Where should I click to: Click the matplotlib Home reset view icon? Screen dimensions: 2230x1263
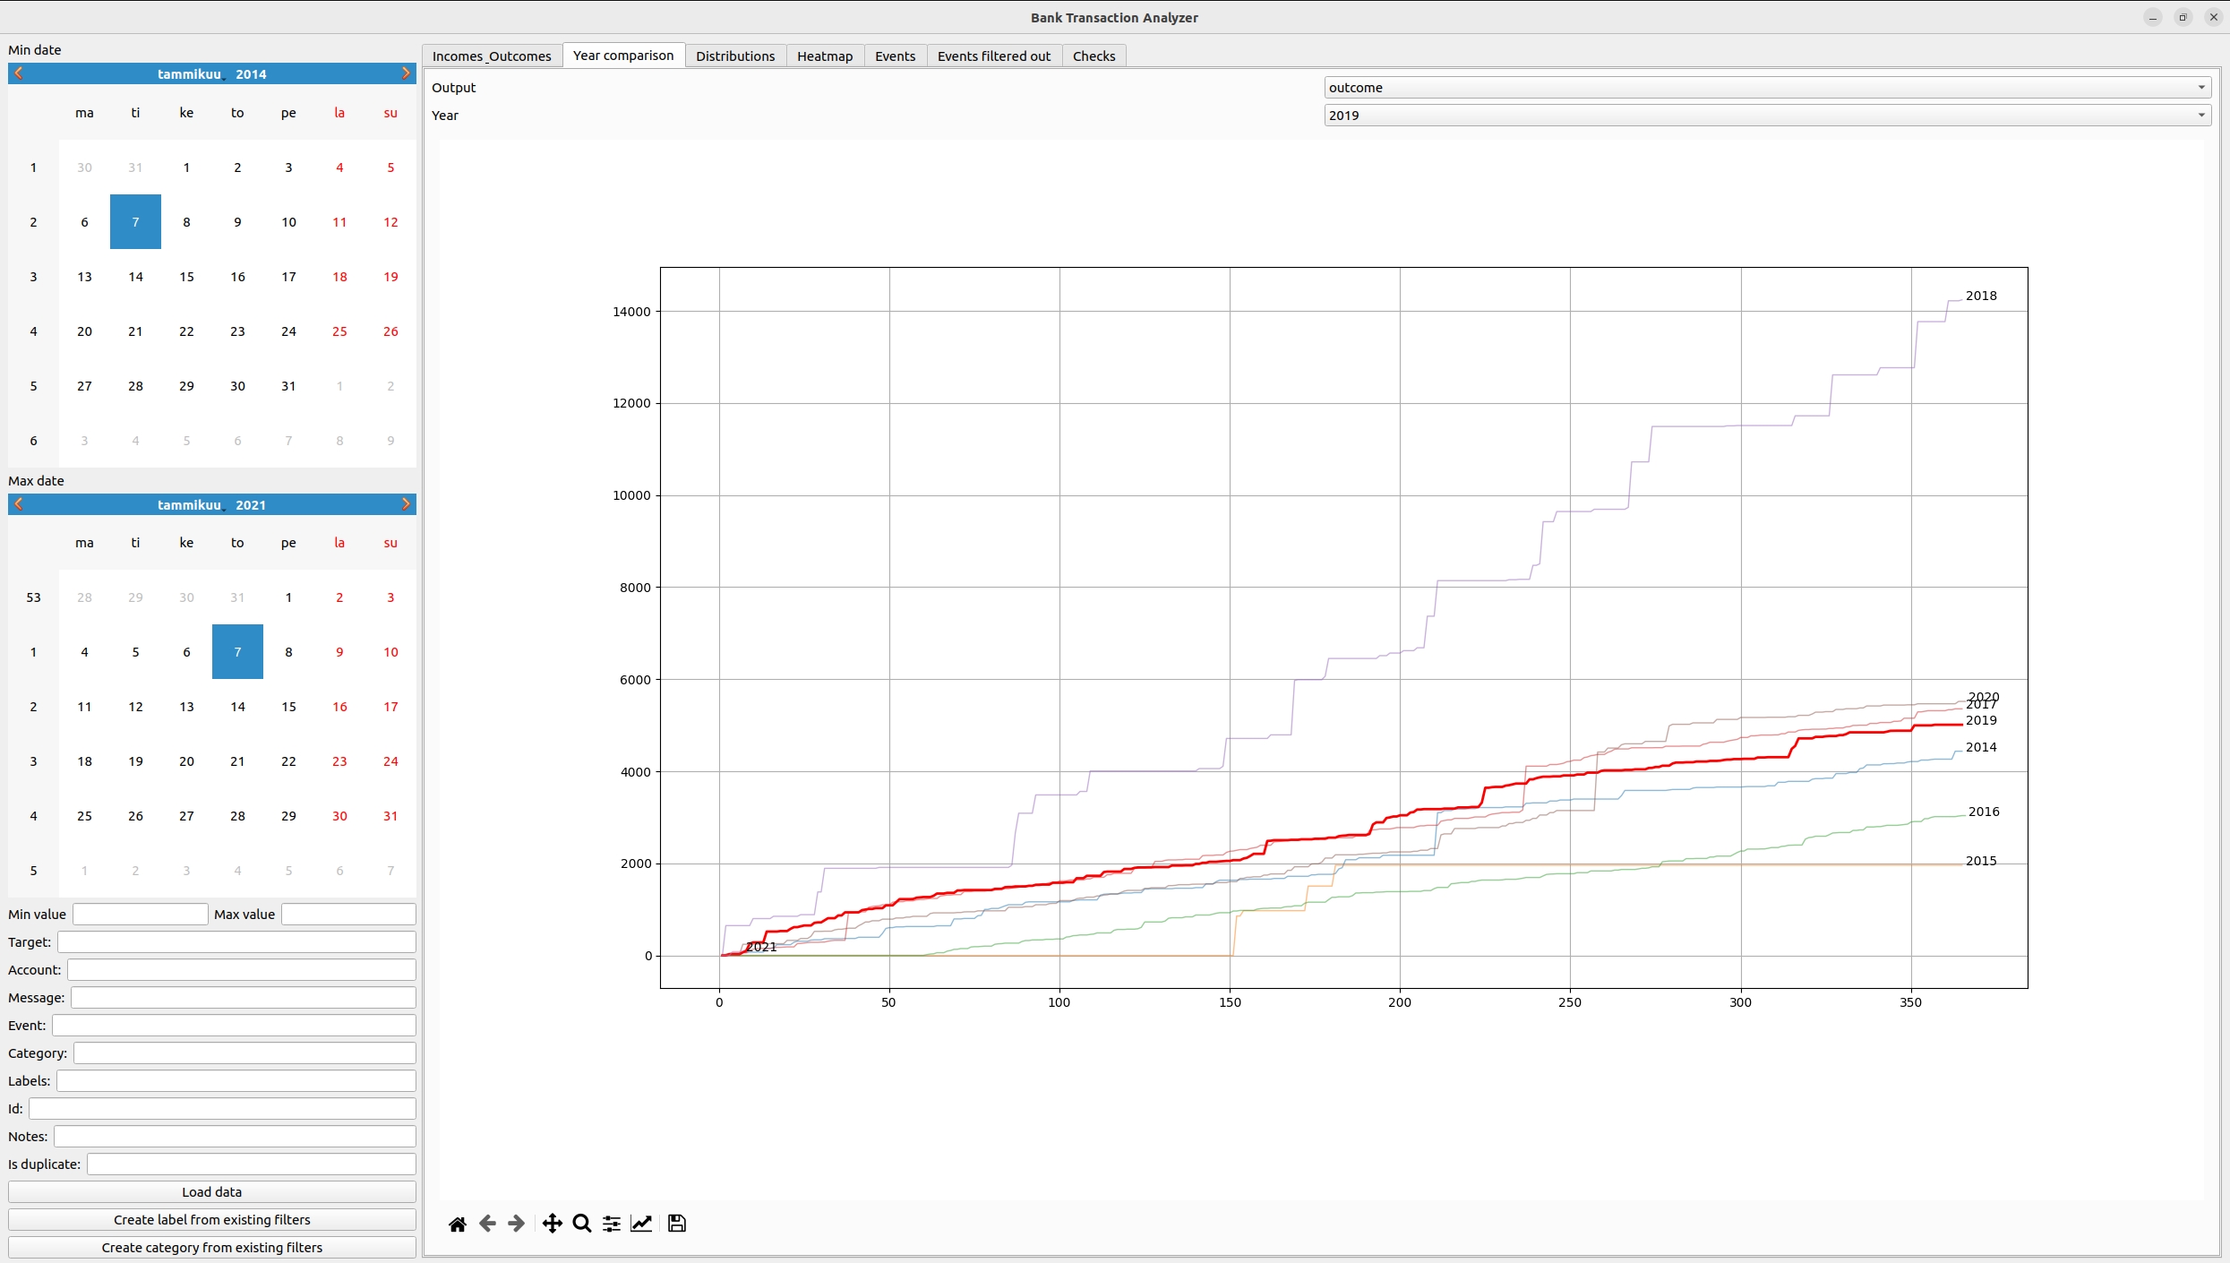pos(457,1224)
